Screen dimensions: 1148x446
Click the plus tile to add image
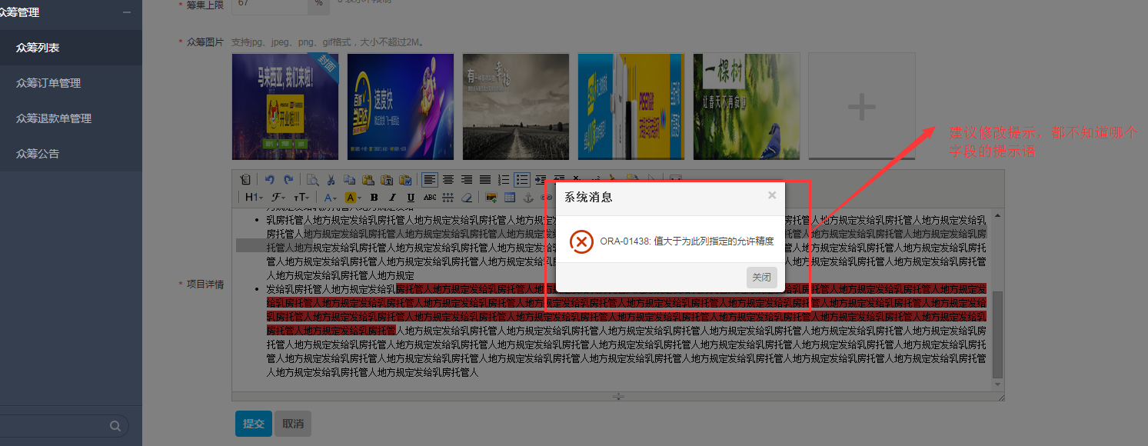[x=861, y=106]
